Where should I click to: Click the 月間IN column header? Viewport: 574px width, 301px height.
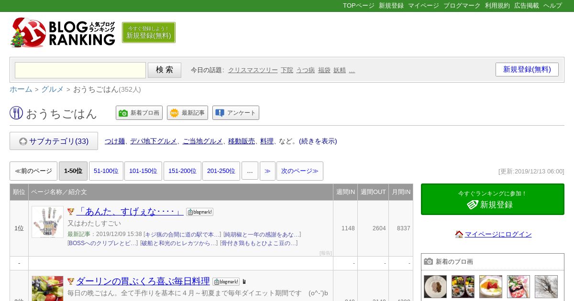tap(401, 192)
